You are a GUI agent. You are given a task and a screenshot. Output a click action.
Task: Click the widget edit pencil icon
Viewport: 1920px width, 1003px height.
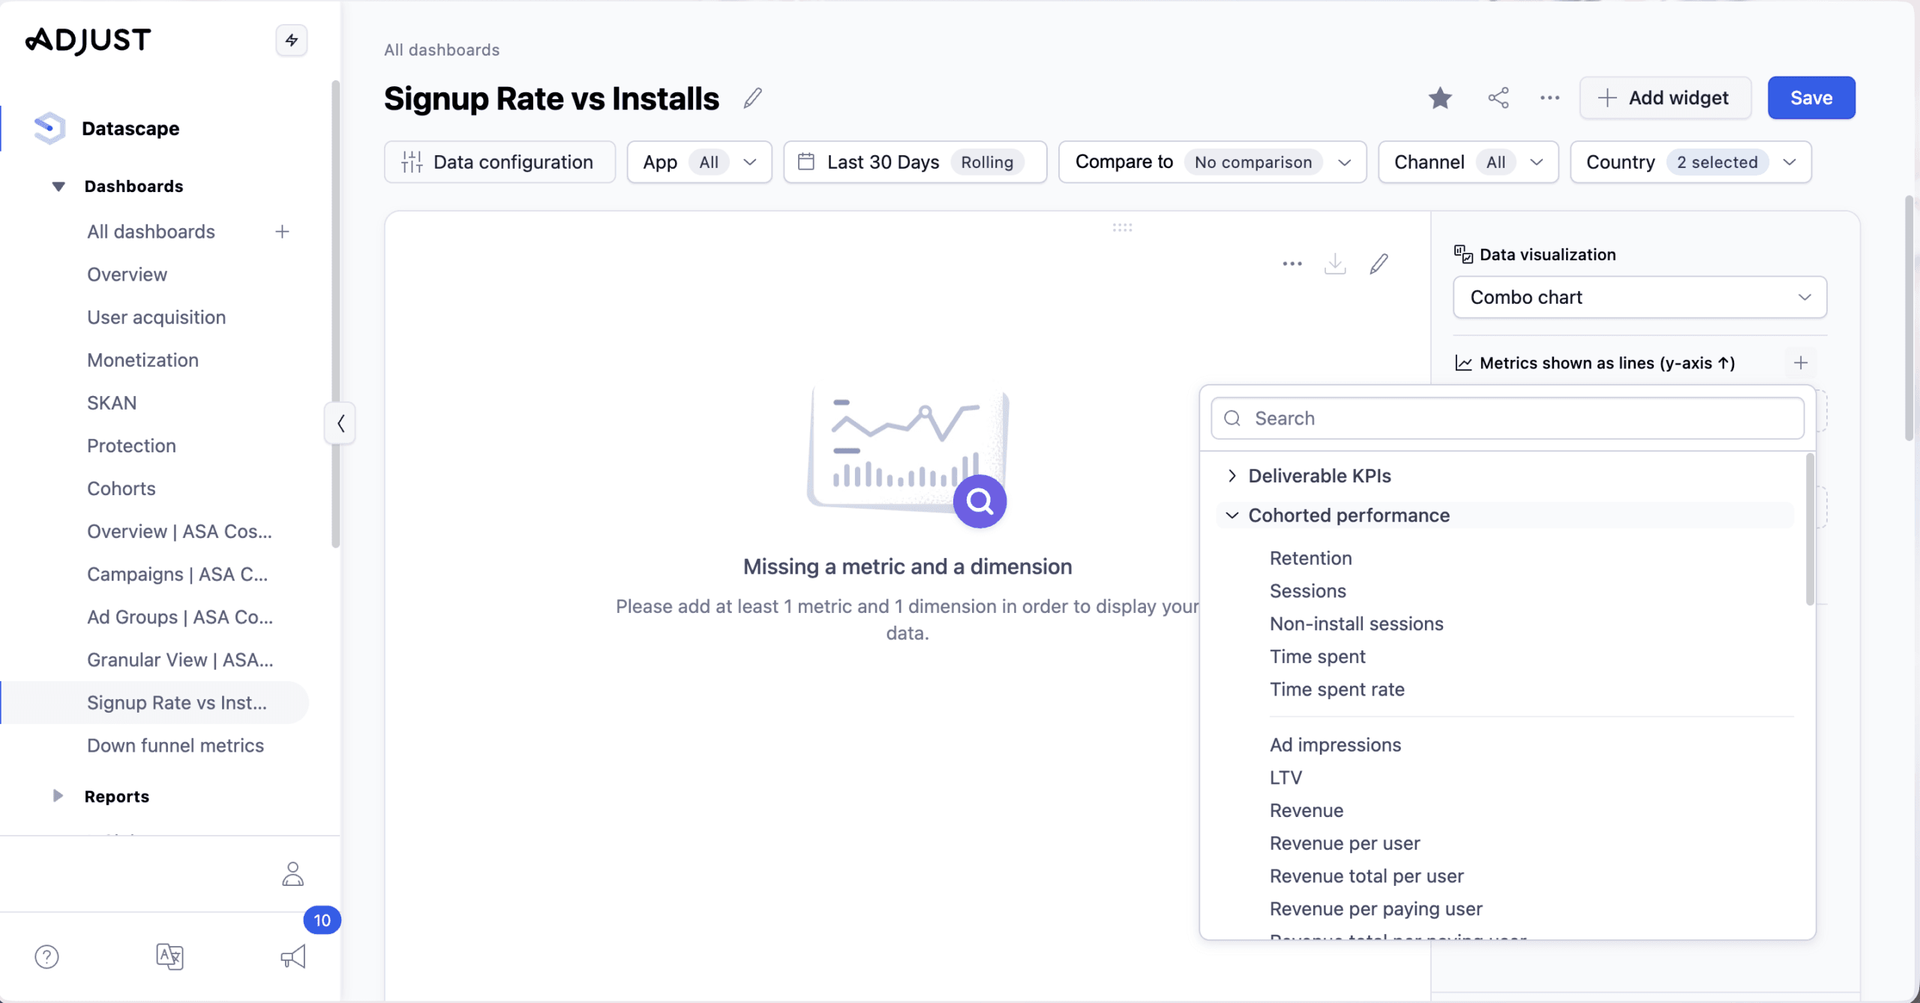(1378, 264)
